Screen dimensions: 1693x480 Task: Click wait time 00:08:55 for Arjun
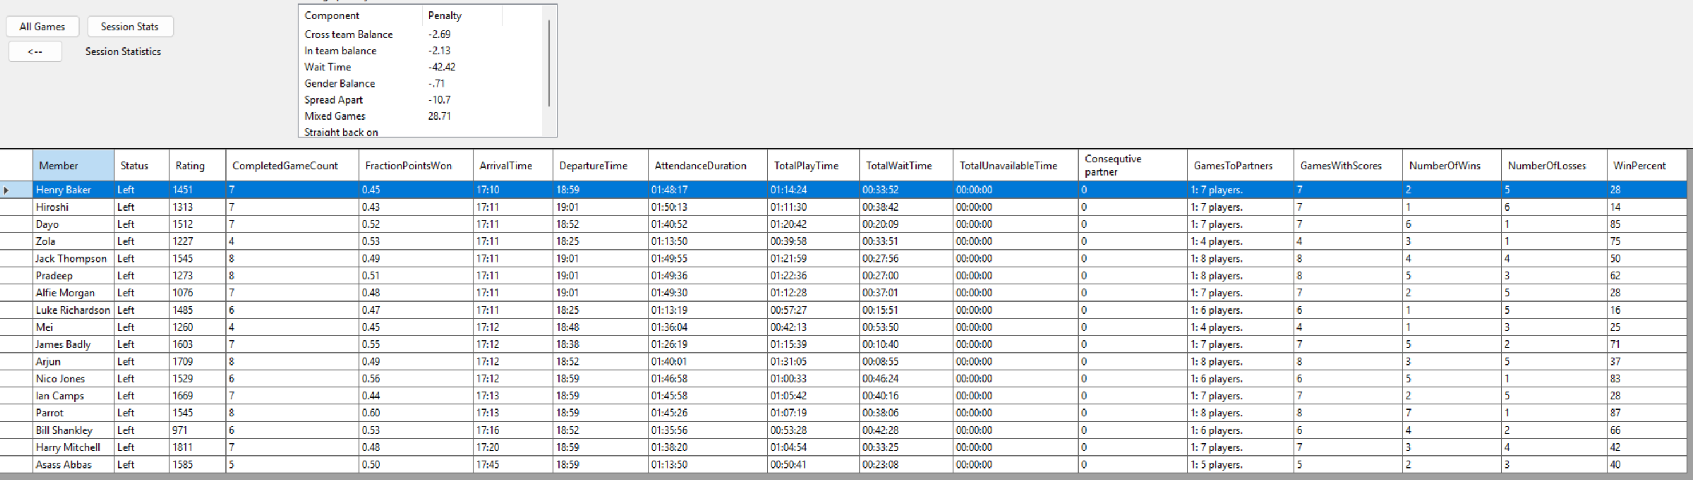tap(906, 361)
